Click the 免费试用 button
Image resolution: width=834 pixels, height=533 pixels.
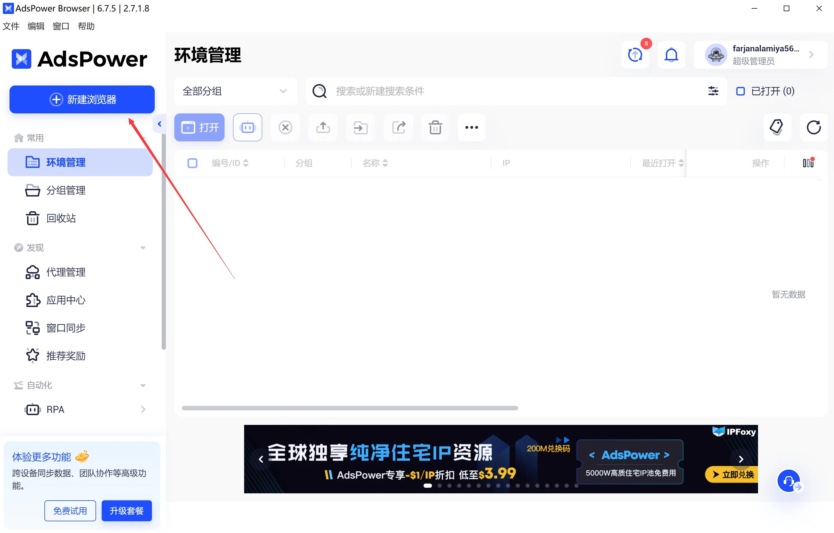click(70, 510)
